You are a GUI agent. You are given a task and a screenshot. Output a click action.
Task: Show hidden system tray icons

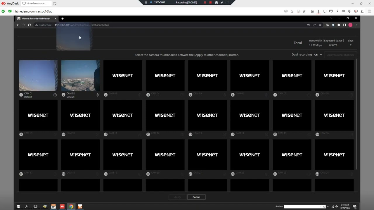point(328,206)
